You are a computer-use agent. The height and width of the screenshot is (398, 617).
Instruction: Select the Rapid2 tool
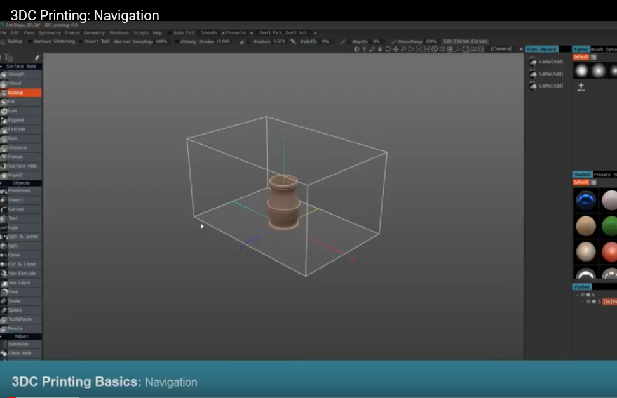tap(21, 175)
